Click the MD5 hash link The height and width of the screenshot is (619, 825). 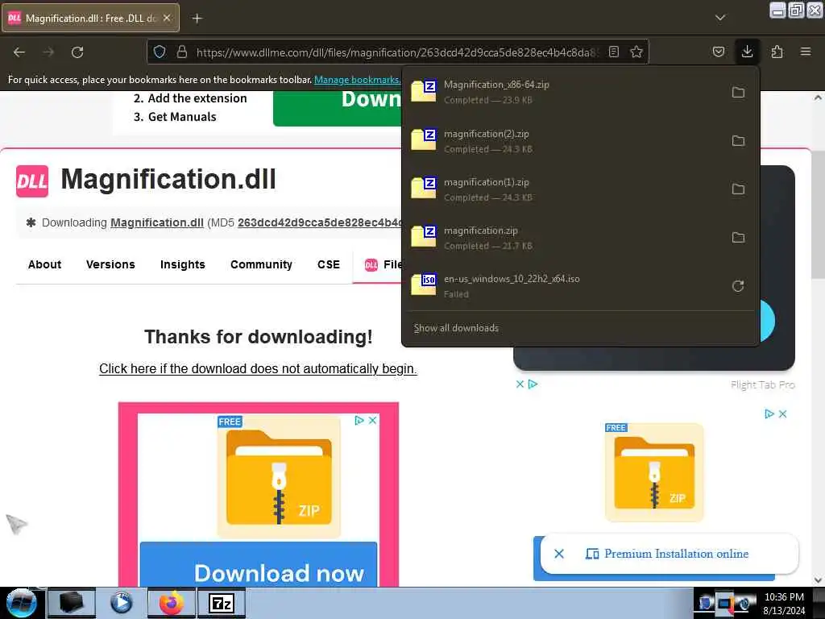click(320, 222)
